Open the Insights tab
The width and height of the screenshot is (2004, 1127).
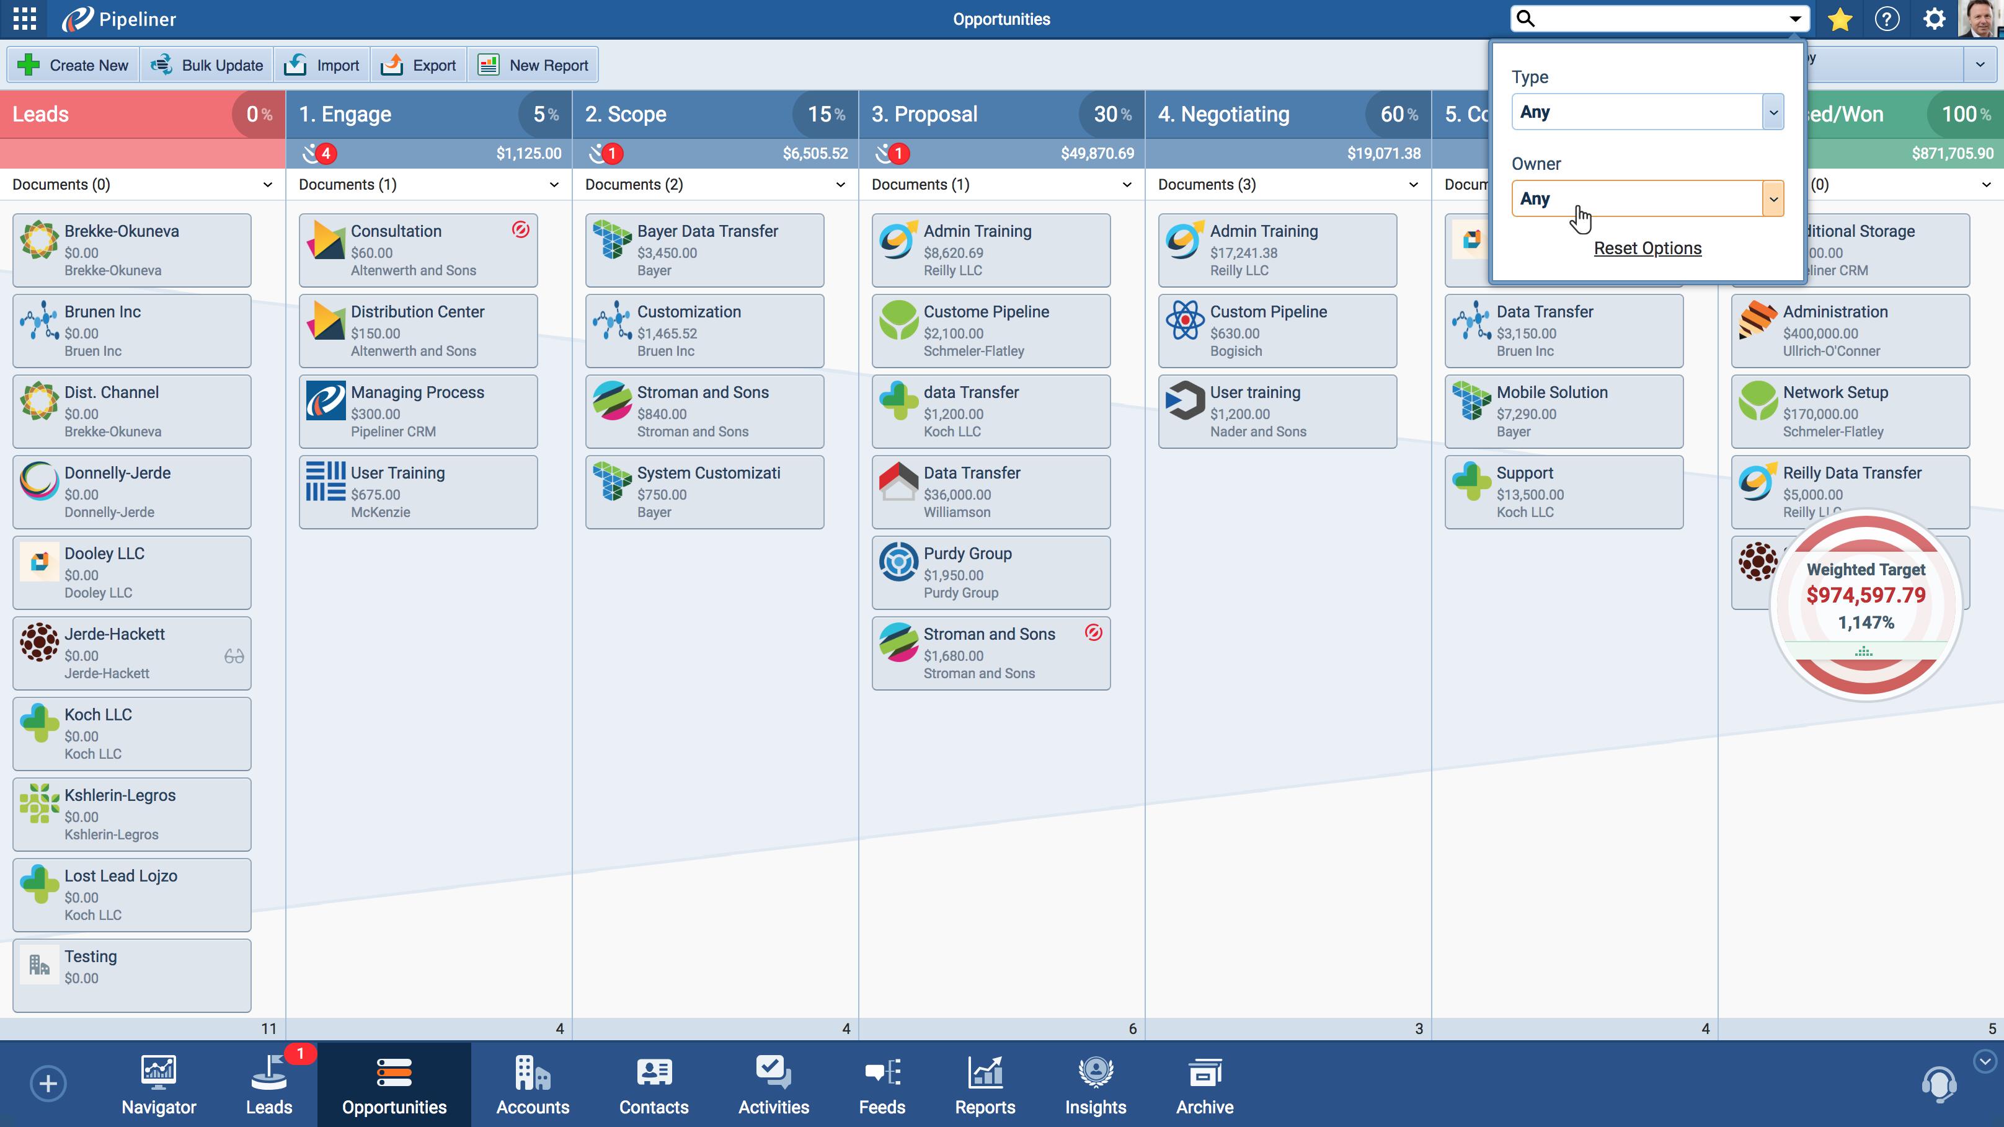coord(1094,1085)
